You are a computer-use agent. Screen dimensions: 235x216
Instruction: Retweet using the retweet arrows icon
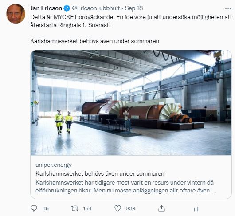tap(74, 208)
